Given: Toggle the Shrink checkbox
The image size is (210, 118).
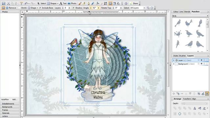Looking at the screenshot, I should coord(19,8).
